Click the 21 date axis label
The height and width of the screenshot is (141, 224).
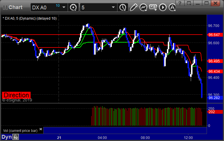coord(59,138)
